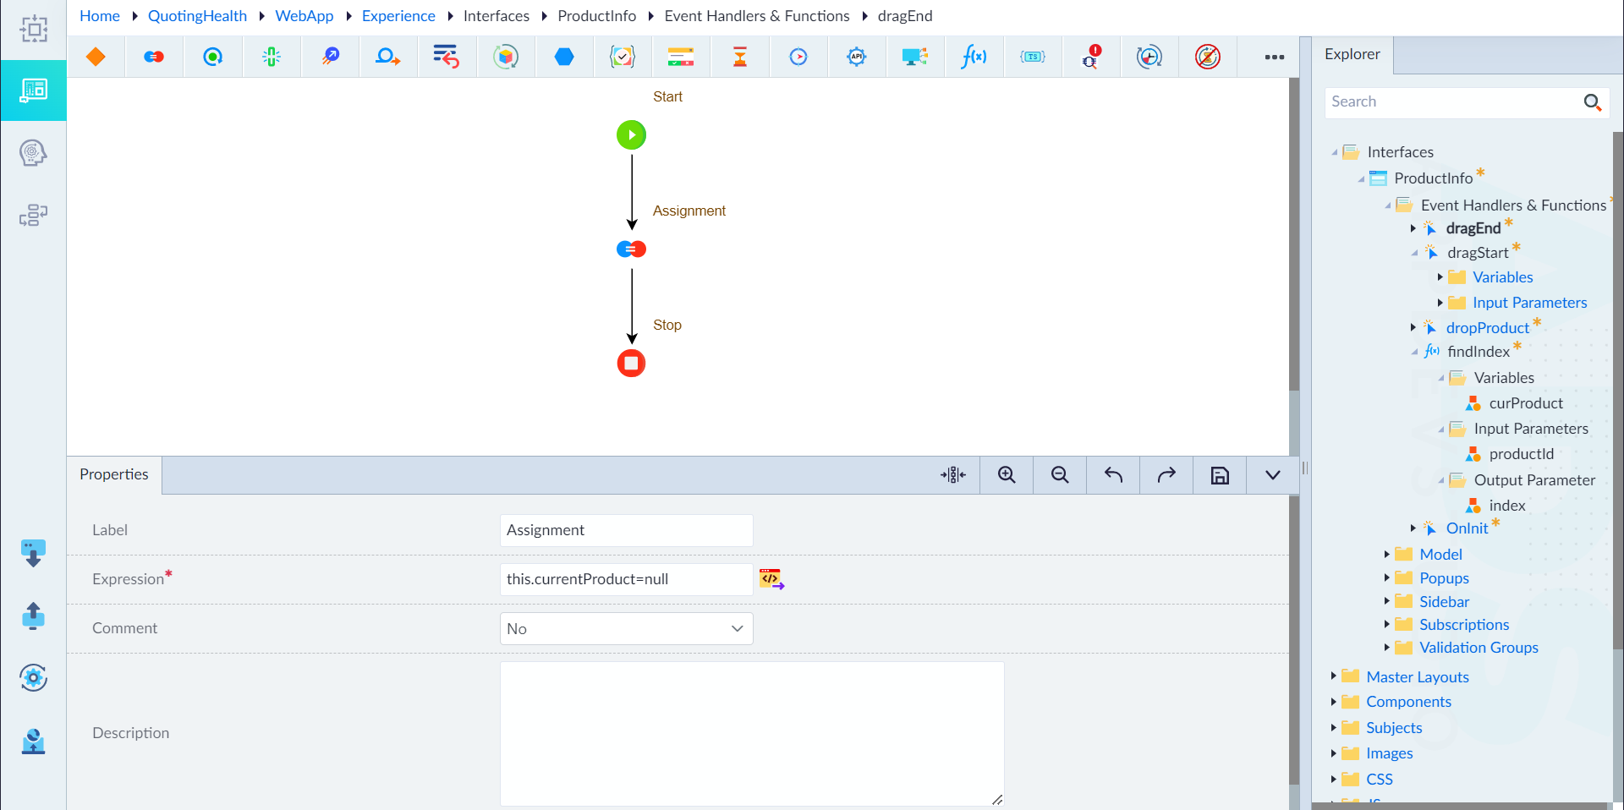The width and height of the screenshot is (1624, 810).
Task: Click the Description text area
Action: [752, 734]
